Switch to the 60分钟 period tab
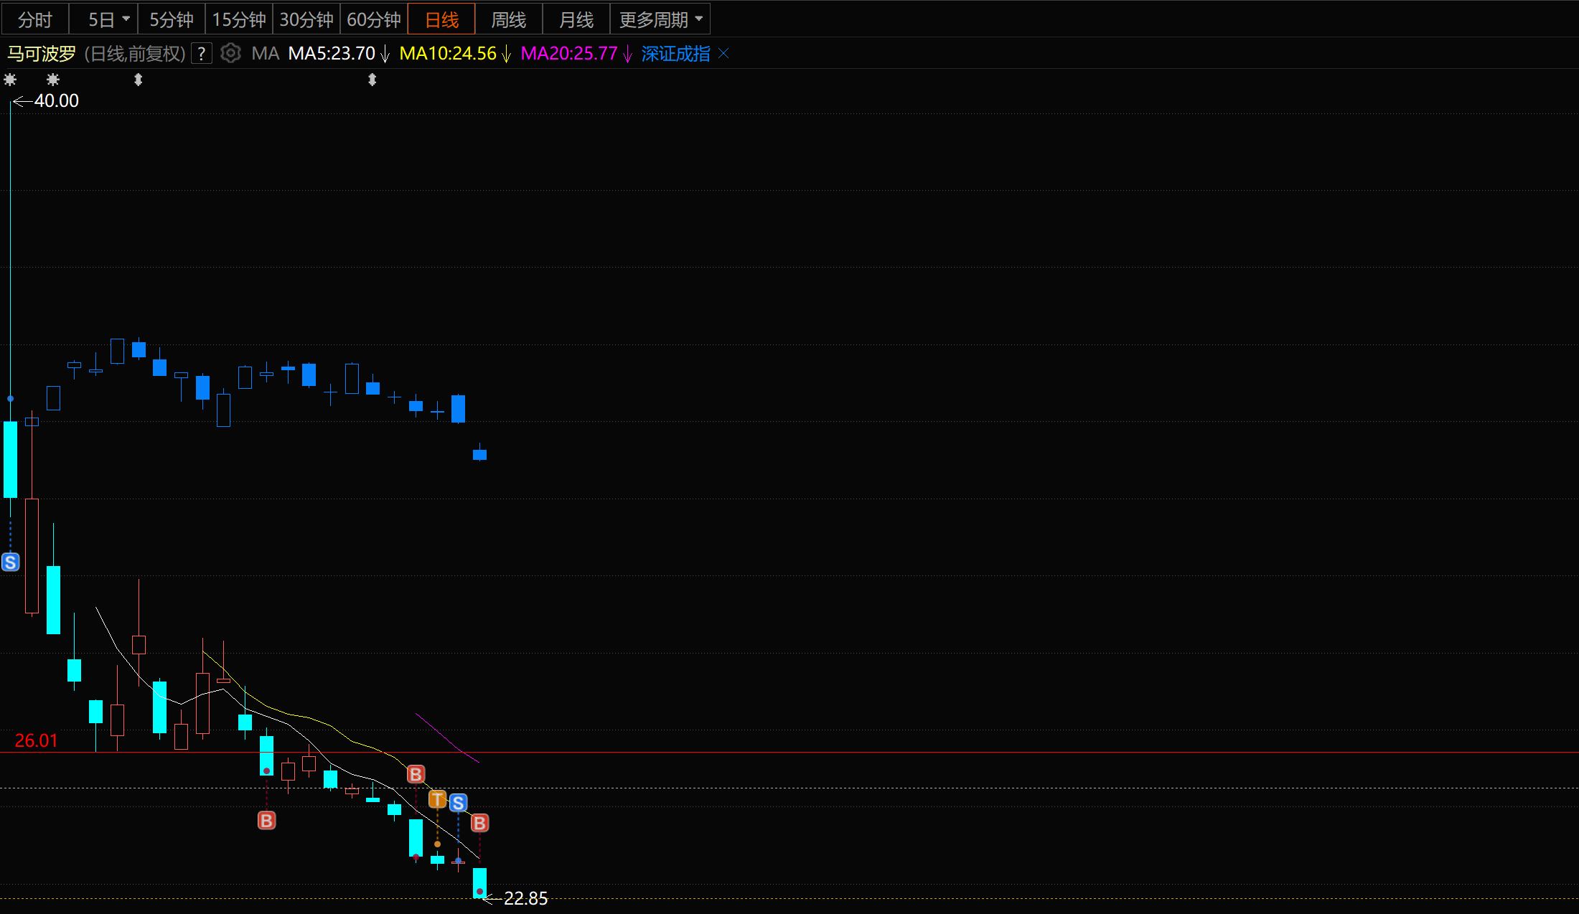The image size is (1579, 914). point(373,19)
